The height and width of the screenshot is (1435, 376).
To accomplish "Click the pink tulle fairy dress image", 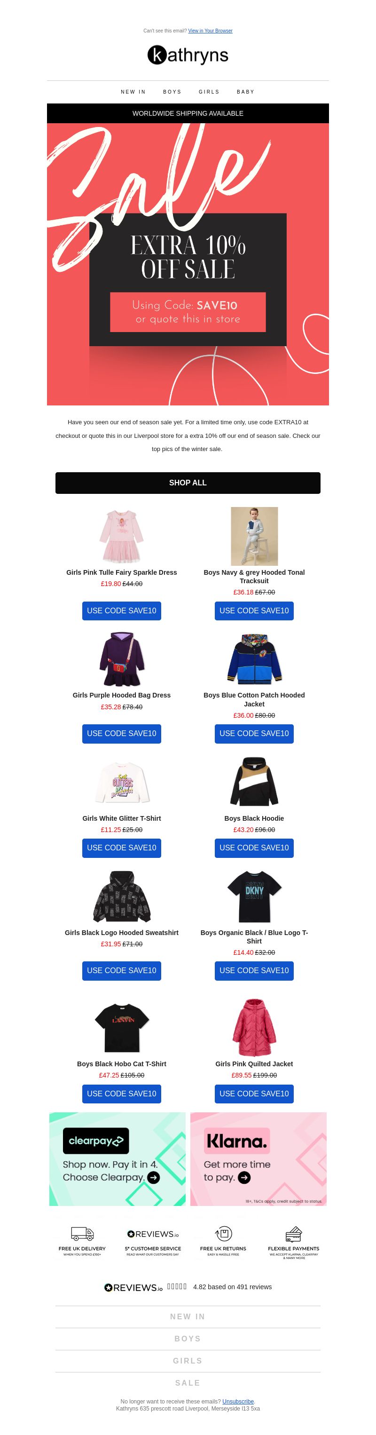I will (121, 536).
